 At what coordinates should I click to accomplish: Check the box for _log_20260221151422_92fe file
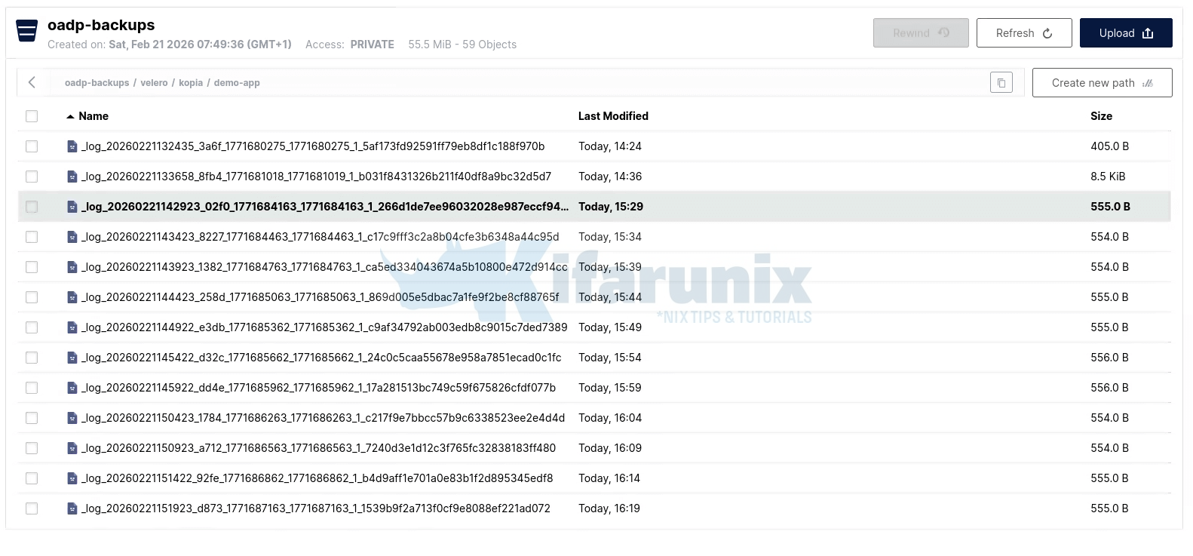point(32,478)
